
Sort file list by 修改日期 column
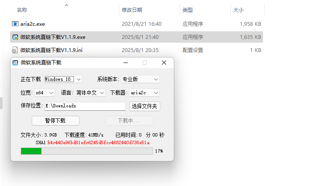point(132,10)
